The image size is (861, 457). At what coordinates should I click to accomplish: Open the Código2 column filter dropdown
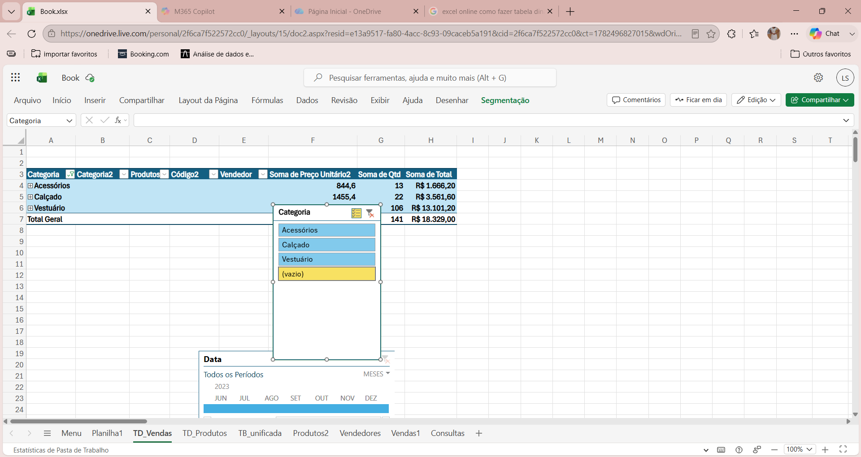tap(214, 174)
